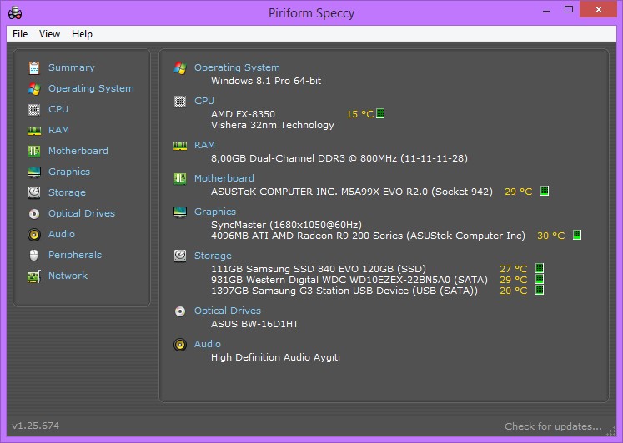Click the Optical Drives disc icon in sidebar
This screenshot has width=623, height=443.
pos(34,213)
